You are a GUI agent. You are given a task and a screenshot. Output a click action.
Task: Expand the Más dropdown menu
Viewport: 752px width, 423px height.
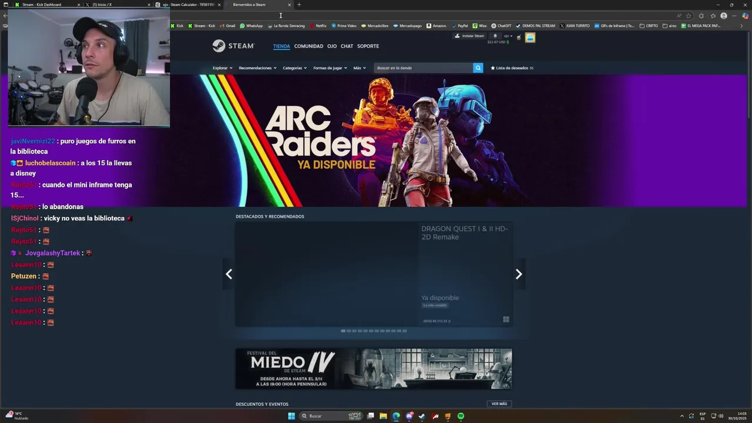tap(360, 68)
